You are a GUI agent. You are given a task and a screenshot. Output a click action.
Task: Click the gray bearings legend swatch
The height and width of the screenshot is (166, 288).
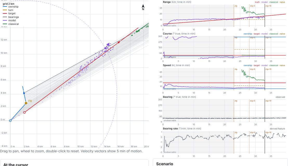tap(5, 17)
